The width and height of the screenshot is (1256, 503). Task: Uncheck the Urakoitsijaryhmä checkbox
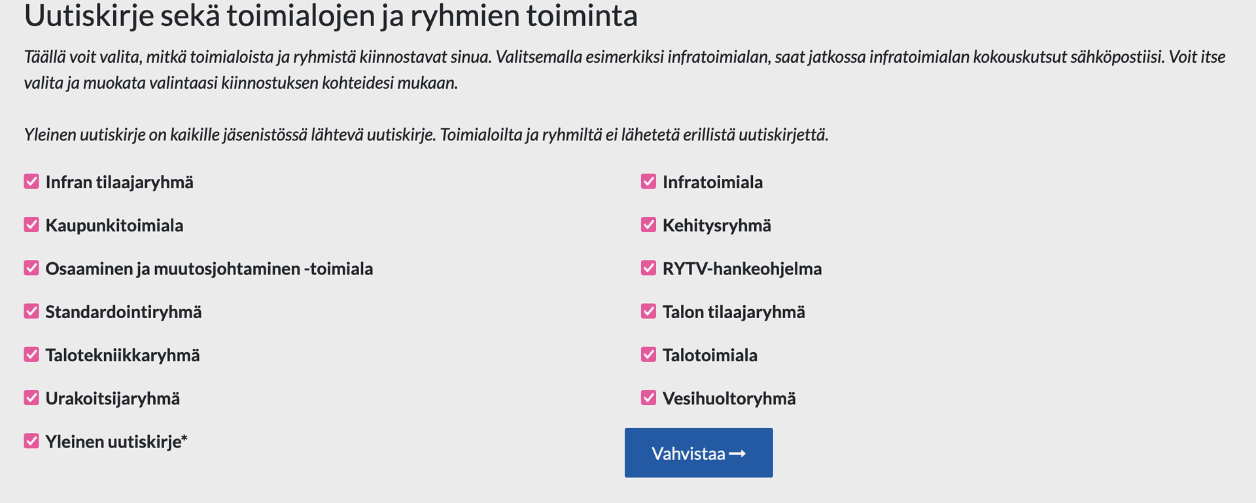click(x=31, y=398)
